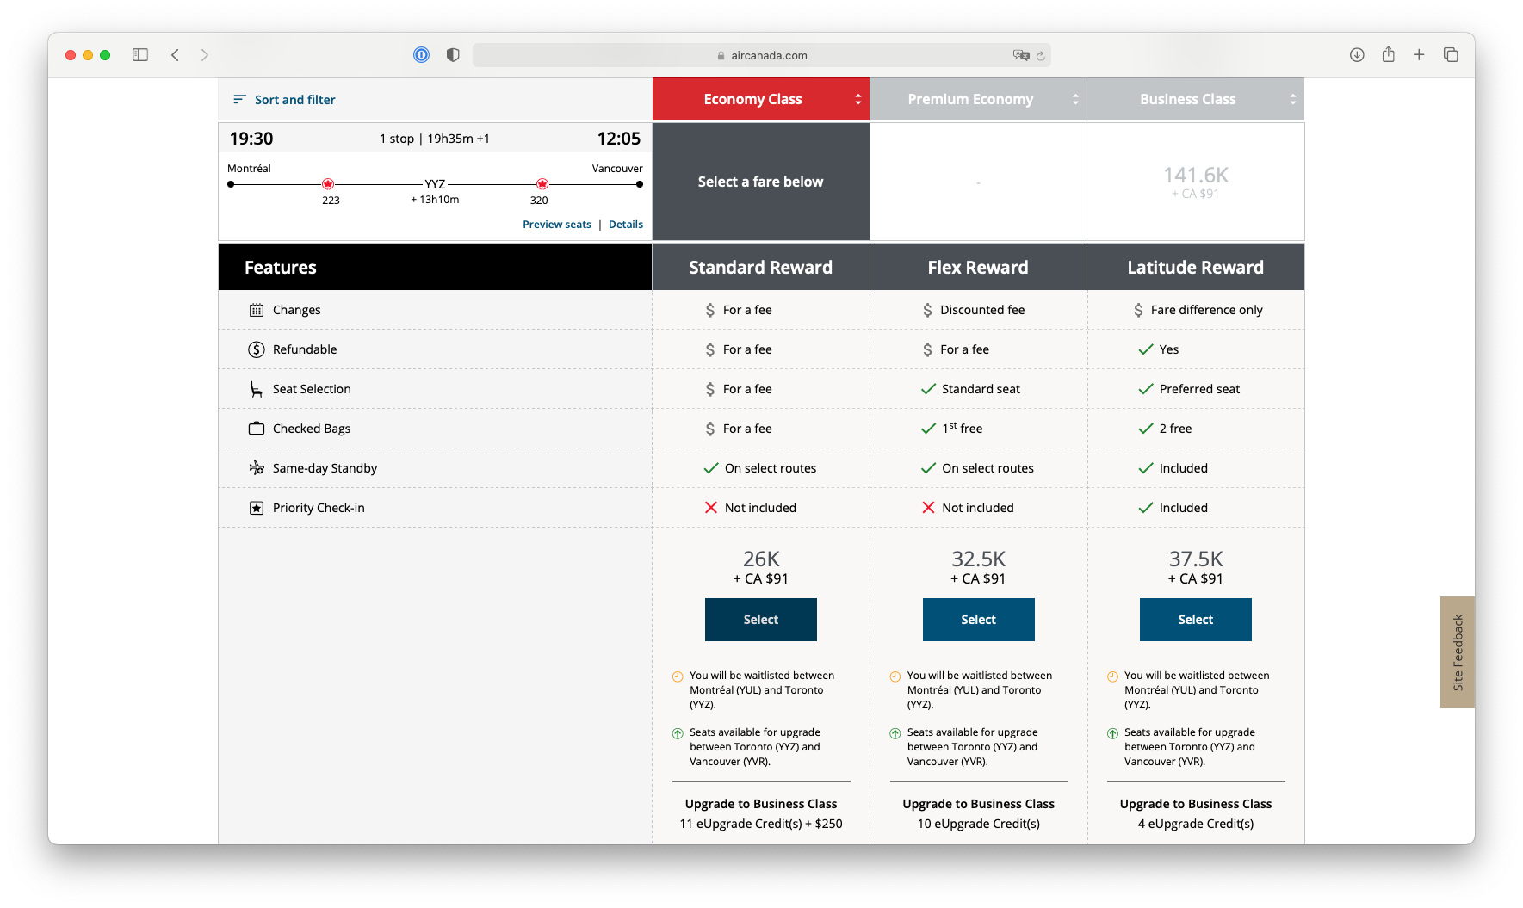Expand the Economy Class fare dropdown

tap(761, 100)
